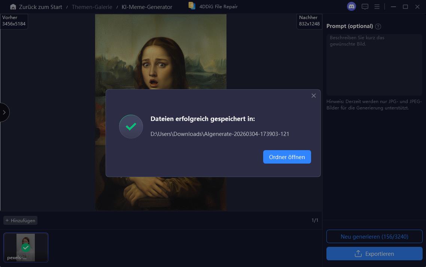Click the Vorher 3456x5184 label
This screenshot has width=426, height=267.
click(14, 21)
